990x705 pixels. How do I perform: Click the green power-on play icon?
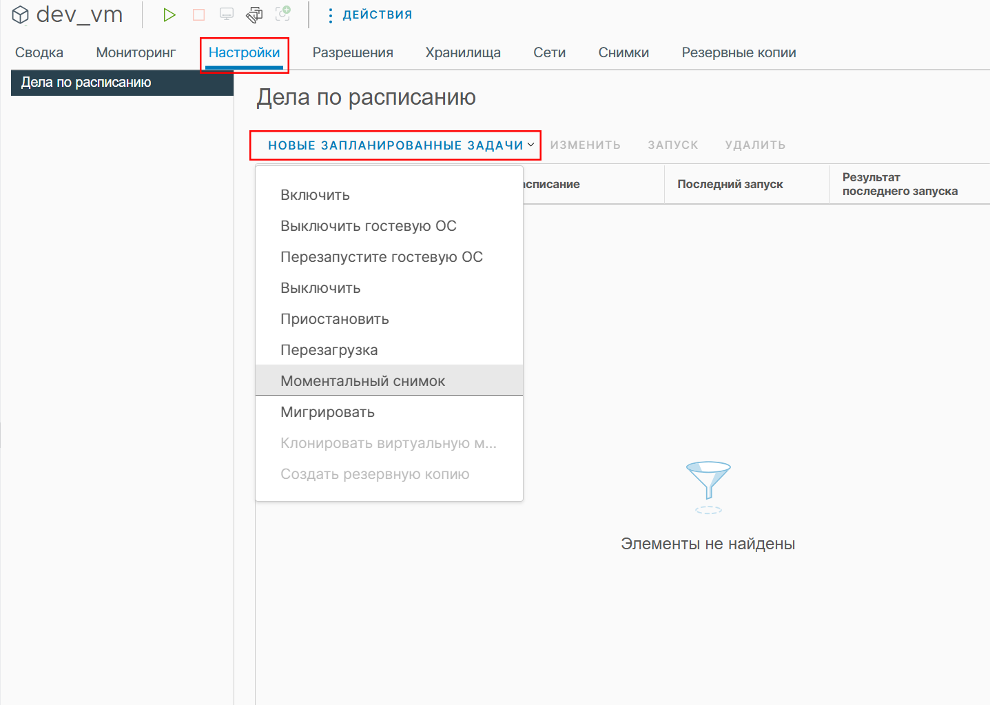click(169, 14)
